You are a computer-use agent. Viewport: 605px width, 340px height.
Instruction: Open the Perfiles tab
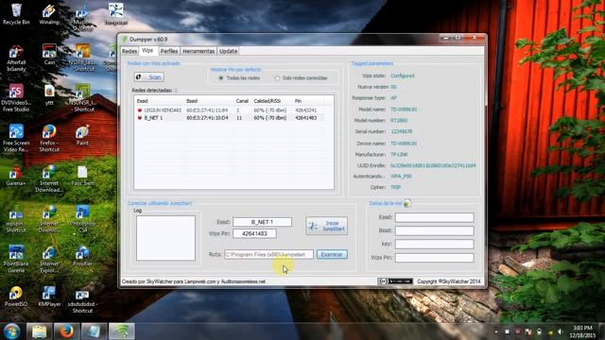click(x=169, y=51)
